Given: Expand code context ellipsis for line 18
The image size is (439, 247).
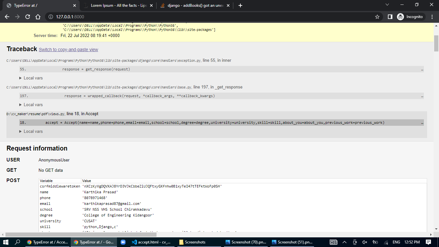Looking at the screenshot, I should click(422, 123).
